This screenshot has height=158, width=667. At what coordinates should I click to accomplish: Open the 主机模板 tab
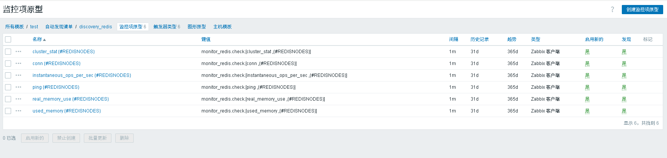[x=222, y=27]
